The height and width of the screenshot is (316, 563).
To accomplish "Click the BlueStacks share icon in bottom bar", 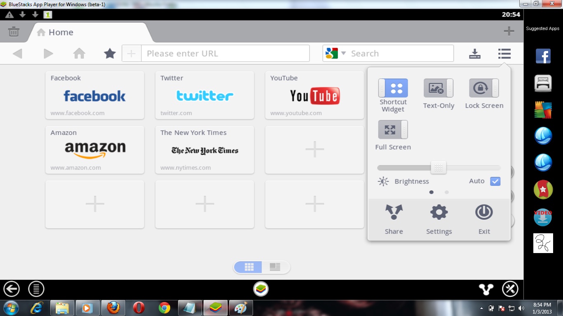I will 486,289.
